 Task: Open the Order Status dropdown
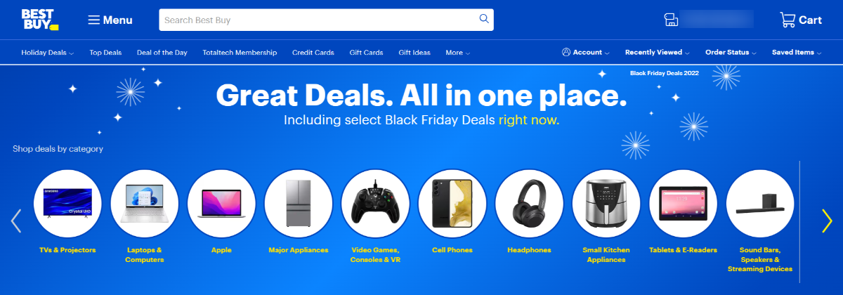(731, 53)
